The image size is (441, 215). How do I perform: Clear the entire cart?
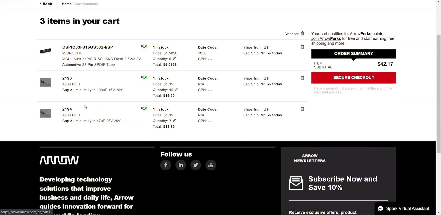click(x=294, y=34)
